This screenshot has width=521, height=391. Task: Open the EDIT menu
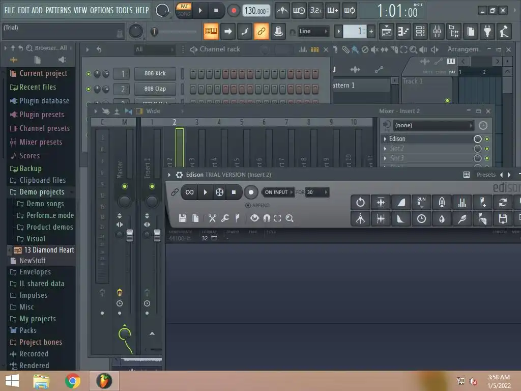pos(23,10)
